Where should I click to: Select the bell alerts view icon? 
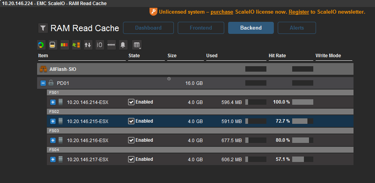[123, 45]
